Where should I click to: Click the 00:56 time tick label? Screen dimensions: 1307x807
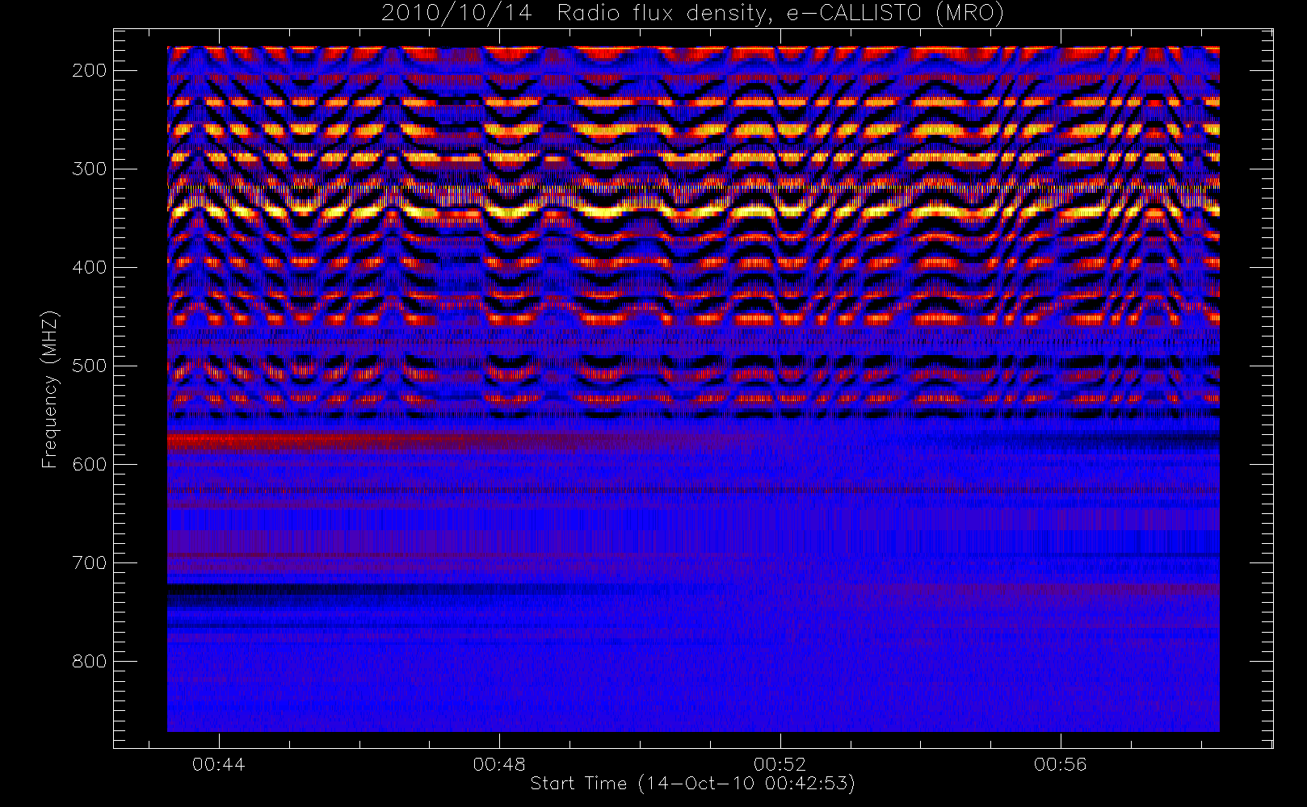pos(1060,764)
